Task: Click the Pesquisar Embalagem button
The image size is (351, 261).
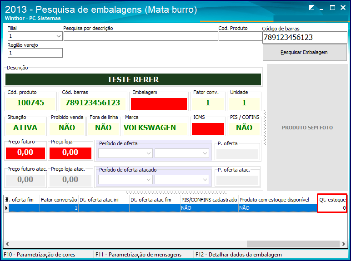Action: tap(305, 52)
